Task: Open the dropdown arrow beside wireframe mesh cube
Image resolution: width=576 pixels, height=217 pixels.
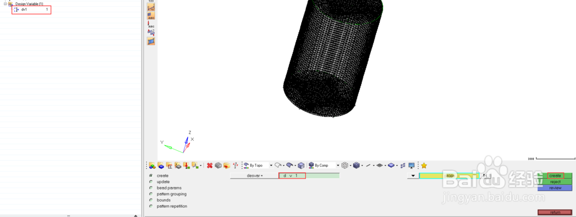Action: click(350, 166)
